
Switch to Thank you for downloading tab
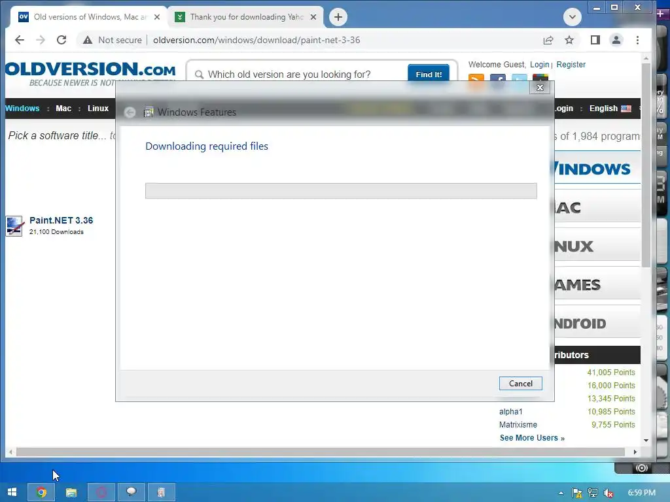pyautogui.click(x=246, y=17)
